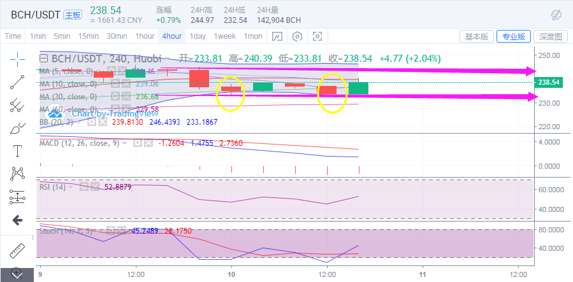
Task: Pick the pattern drawing tool
Action: click(17, 174)
